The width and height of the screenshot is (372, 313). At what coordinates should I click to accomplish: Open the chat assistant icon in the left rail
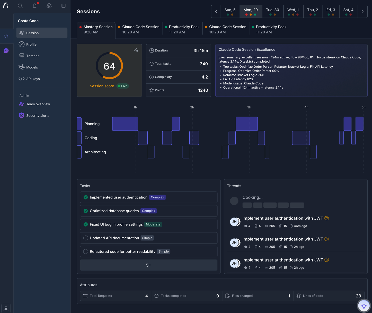tap(6, 51)
